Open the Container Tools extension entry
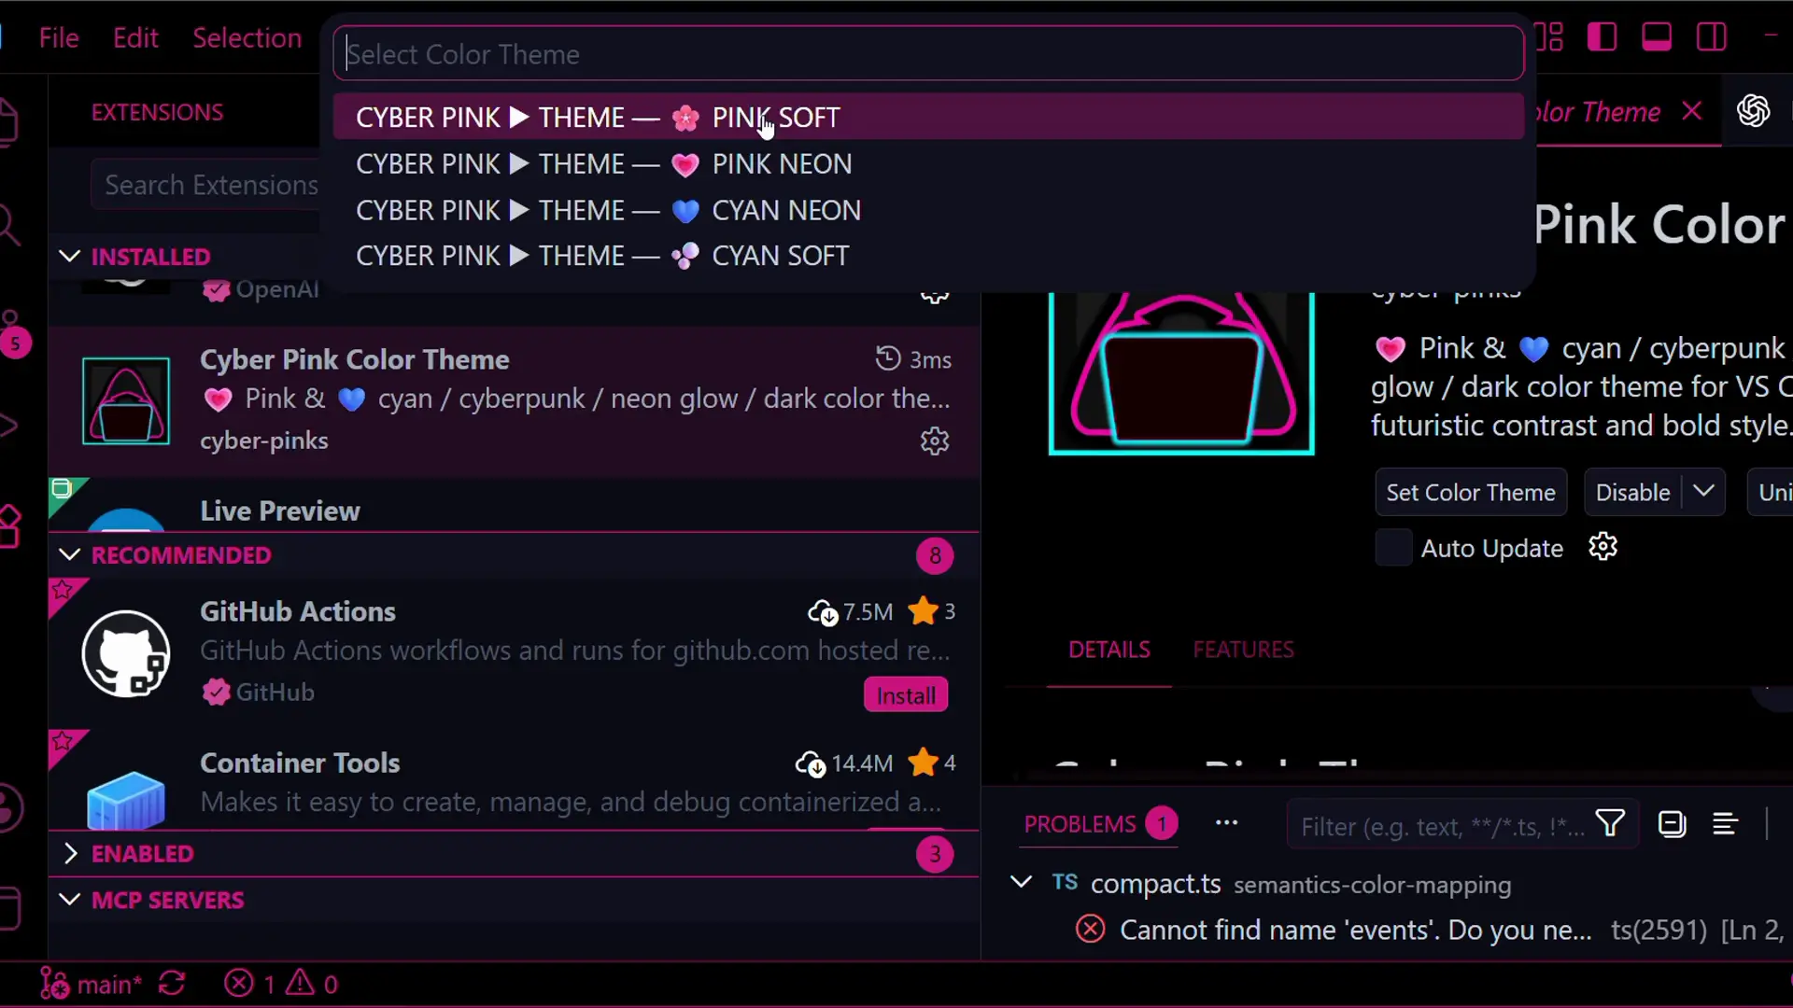The width and height of the screenshot is (1793, 1008). click(x=514, y=780)
